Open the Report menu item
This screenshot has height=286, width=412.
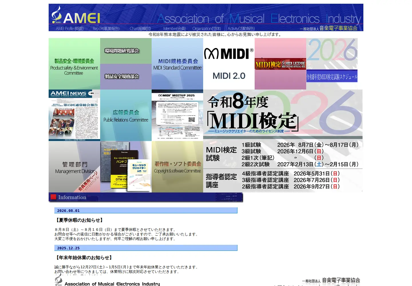(106, 29)
